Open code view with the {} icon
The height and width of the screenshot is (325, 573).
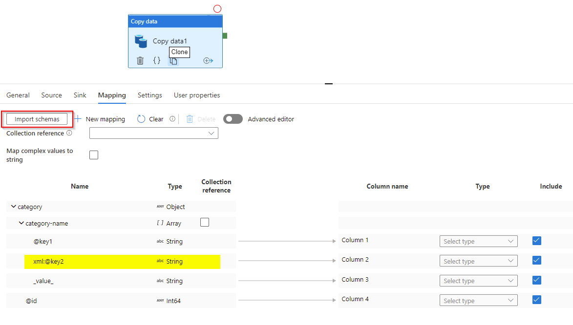click(x=157, y=60)
